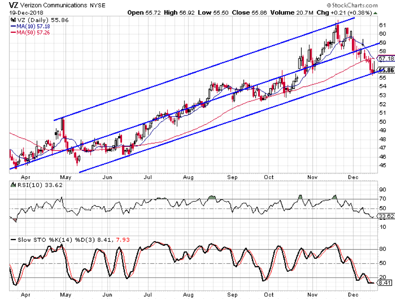
Task: Click the 80 label on the stochastic axis
Action: (382, 249)
